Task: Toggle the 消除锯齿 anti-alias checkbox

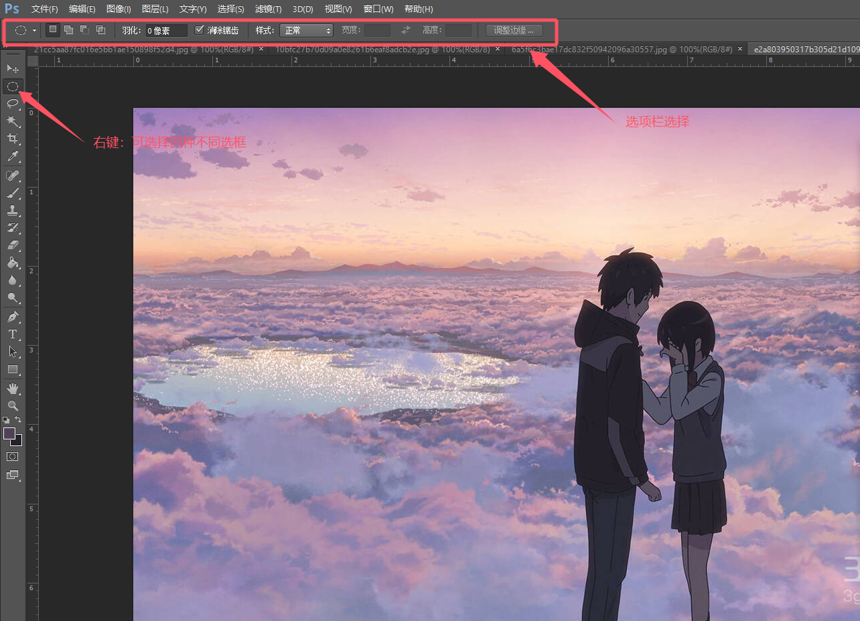Action: click(199, 30)
